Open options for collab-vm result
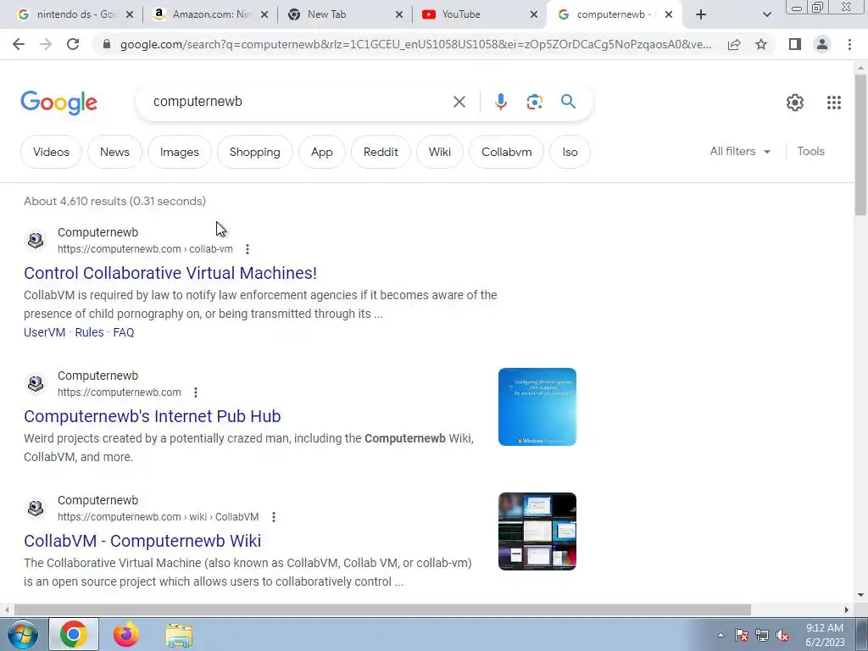The image size is (868, 651). [x=248, y=249]
